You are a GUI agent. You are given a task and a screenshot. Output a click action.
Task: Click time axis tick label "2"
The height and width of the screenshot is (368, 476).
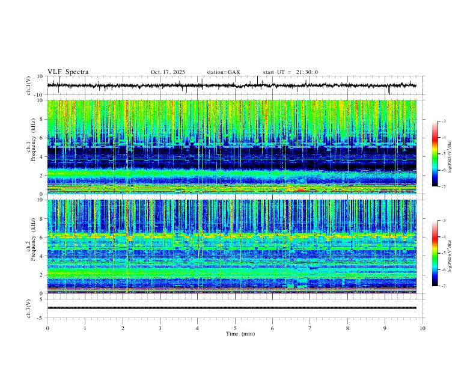(x=123, y=328)
